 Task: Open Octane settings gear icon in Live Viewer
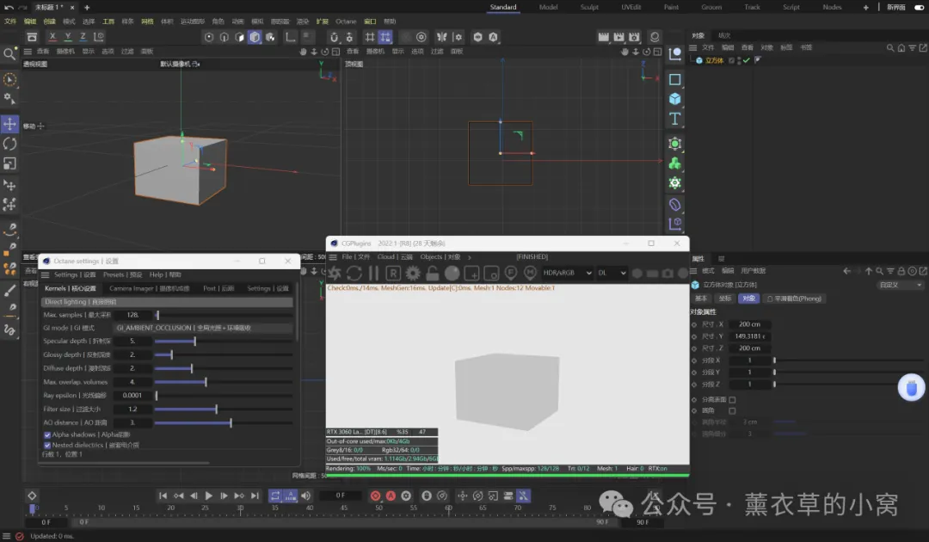[x=413, y=273]
